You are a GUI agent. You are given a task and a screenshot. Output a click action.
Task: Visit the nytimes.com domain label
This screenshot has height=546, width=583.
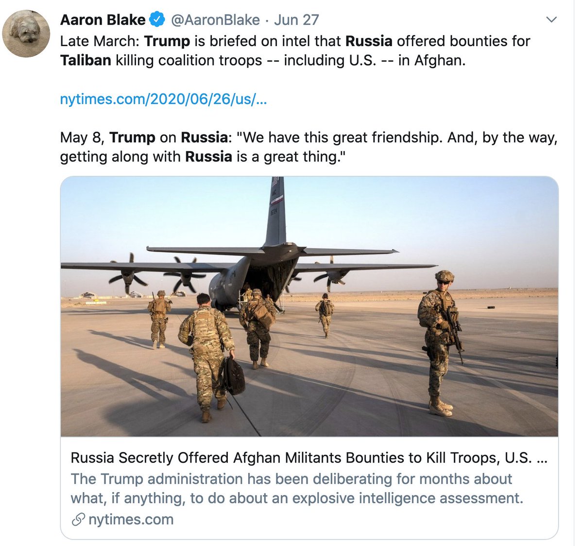(131, 520)
